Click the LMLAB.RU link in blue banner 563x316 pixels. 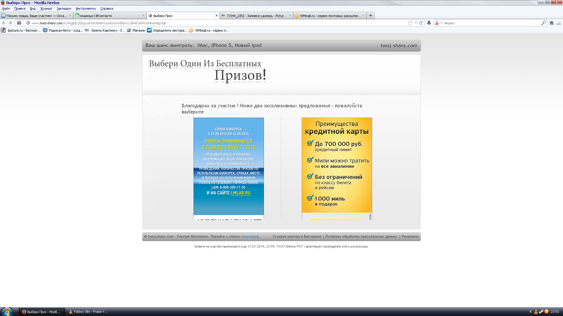click(240, 193)
